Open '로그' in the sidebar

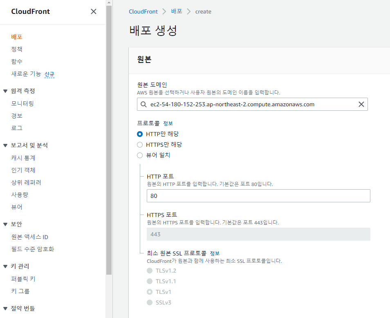[x=17, y=128]
